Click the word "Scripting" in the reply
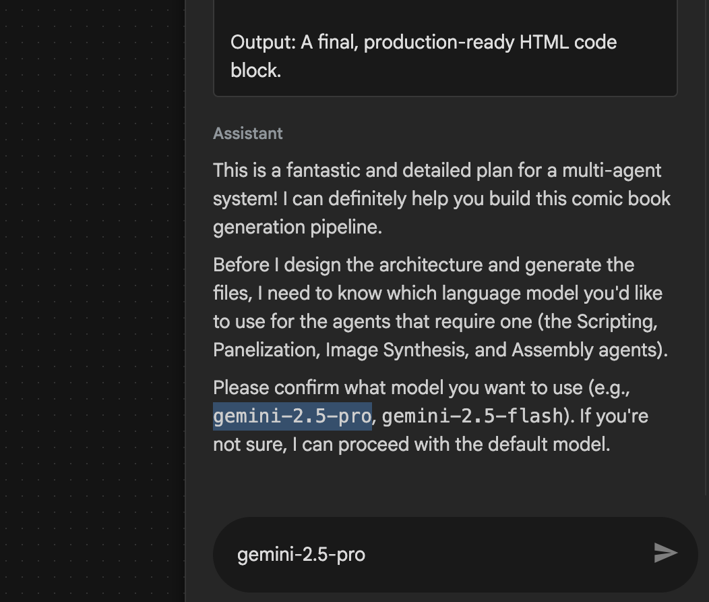This screenshot has width=709, height=602. 616,321
